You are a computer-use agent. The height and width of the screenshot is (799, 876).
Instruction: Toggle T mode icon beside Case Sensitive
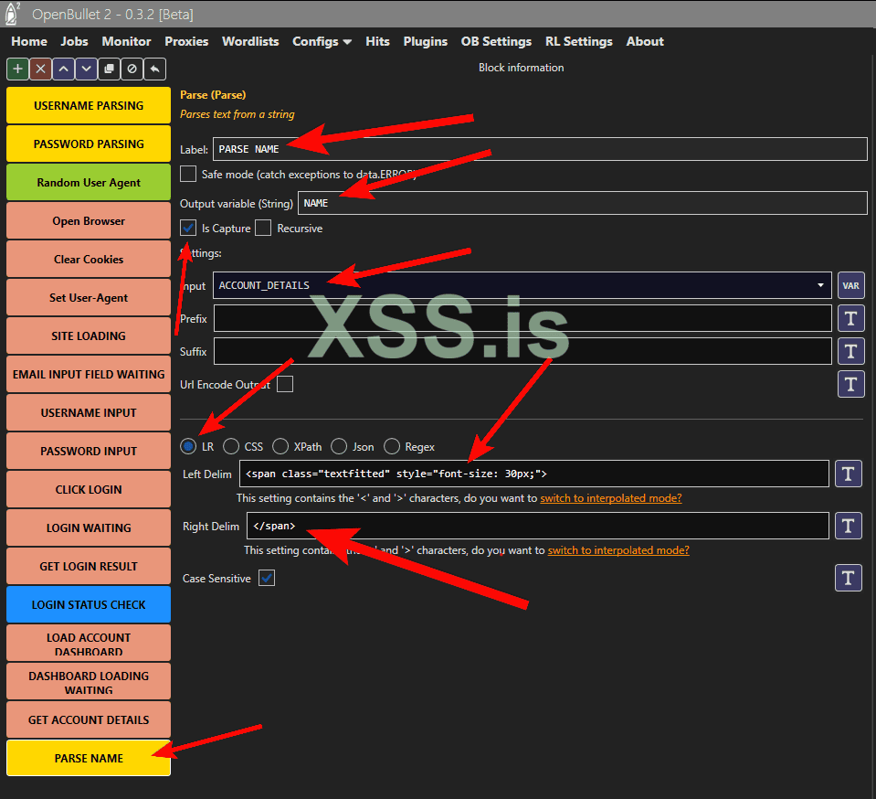click(x=848, y=578)
